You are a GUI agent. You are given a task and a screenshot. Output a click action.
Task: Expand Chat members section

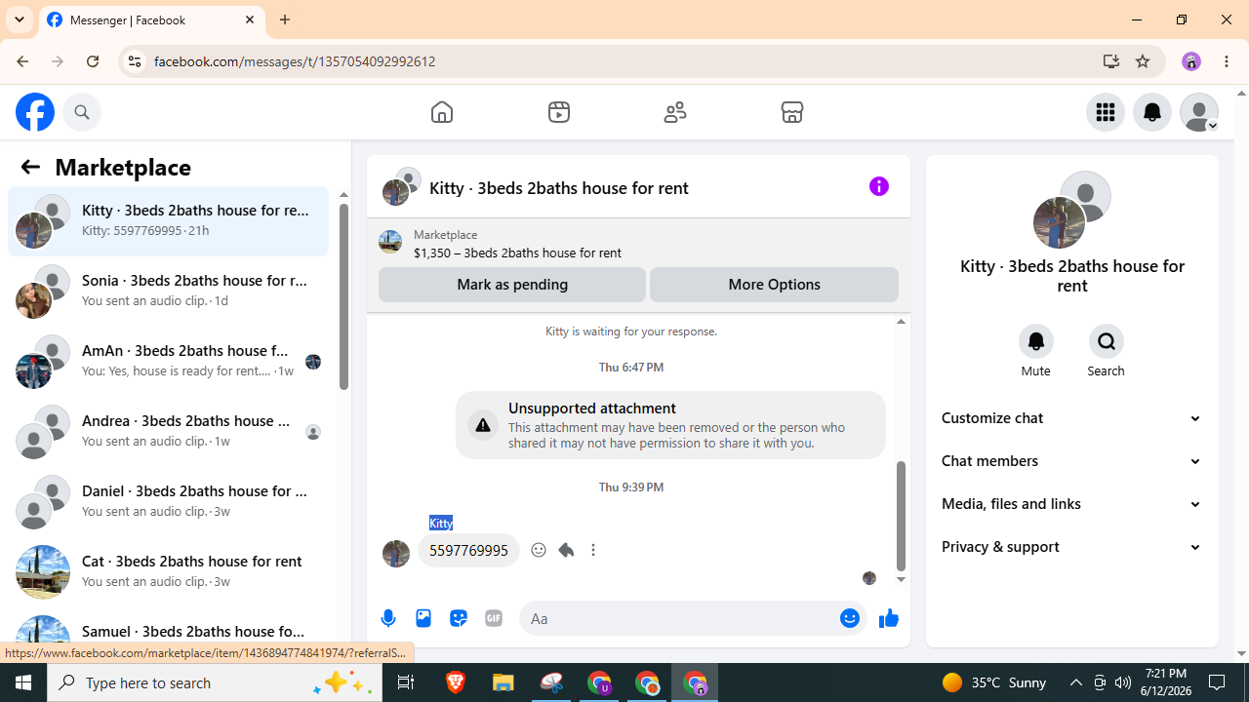(1071, 461)
